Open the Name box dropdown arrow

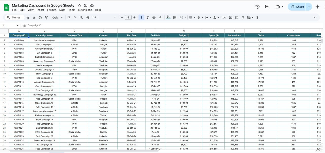click(x=18, y=26)
